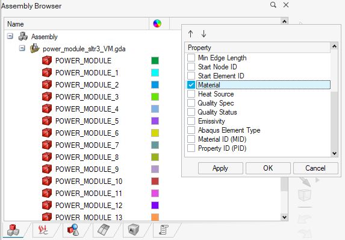Open the heat/thermal tab at bottom
This screenshot has width=345, height=240.
[x=43, y=230]
